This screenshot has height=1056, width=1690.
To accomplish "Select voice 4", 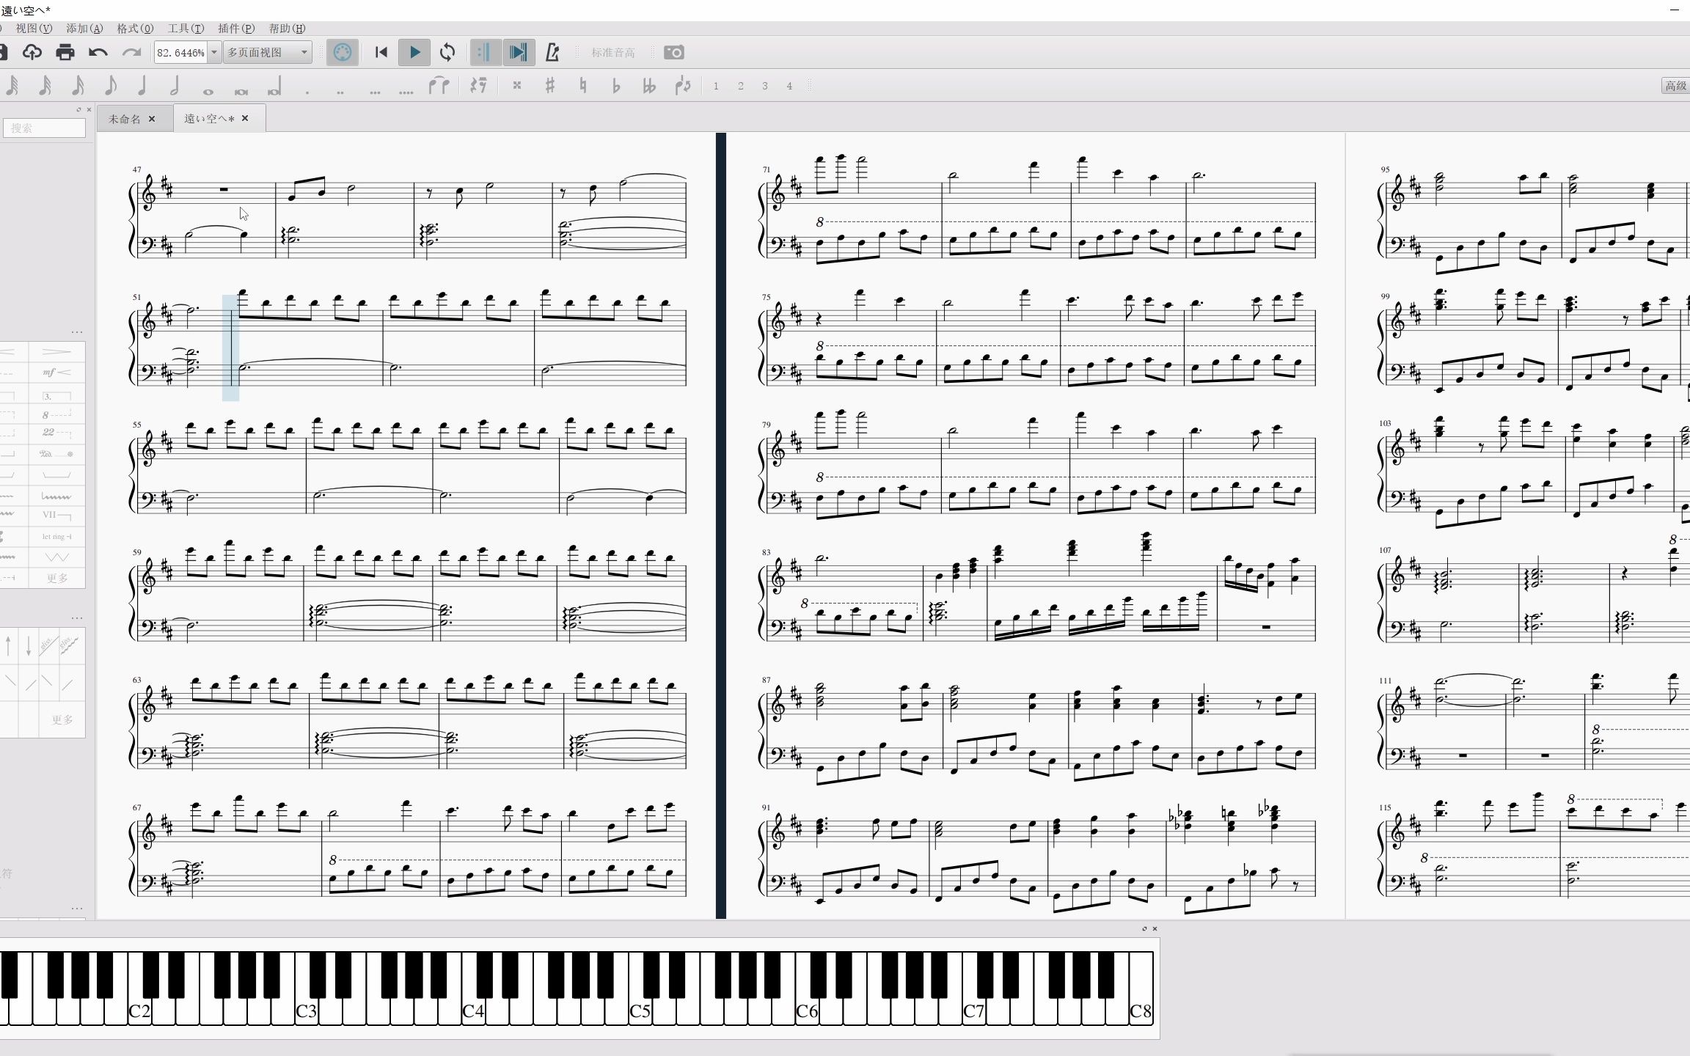I will (789, 86).
